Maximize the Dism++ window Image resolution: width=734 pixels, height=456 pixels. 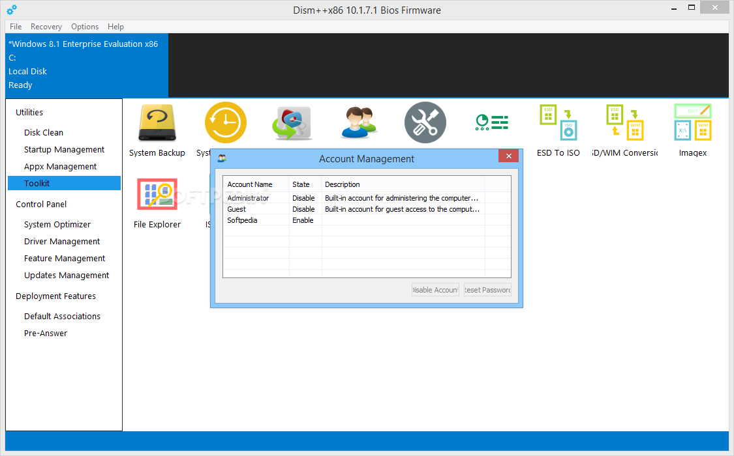(x=692, y=7)
